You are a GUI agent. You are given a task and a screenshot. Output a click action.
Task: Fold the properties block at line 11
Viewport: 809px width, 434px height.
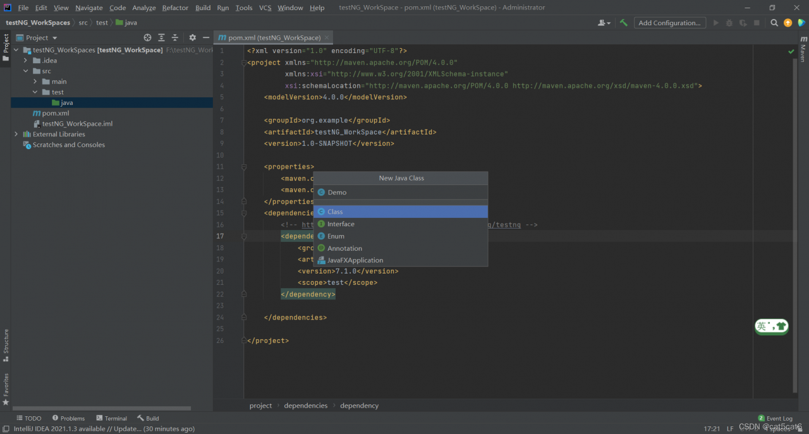click(x=244, y=167)
